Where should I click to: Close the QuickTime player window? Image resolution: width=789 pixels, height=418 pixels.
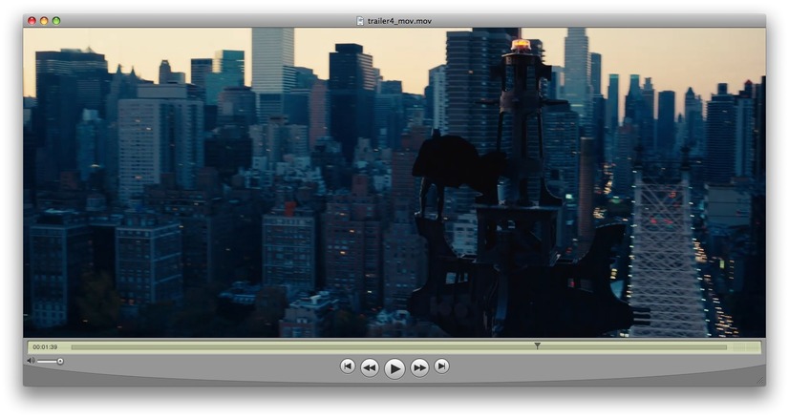(32, 21)
